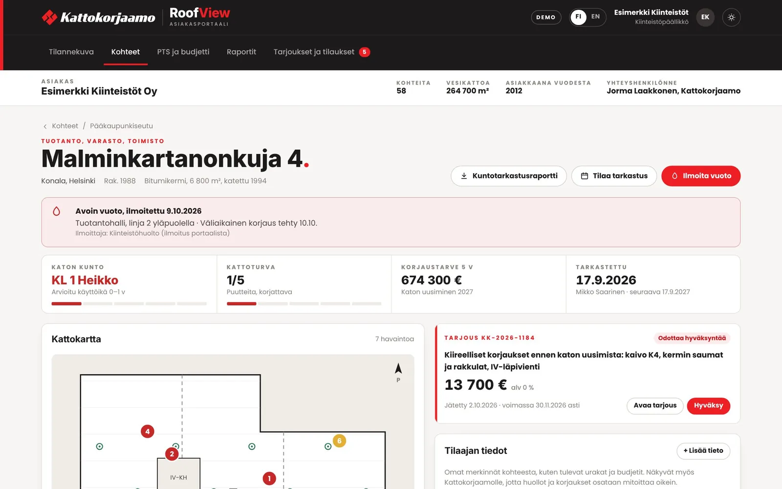782x489 pixels.
Task: Click the back chevron before Kohteet
Action: 45,126
